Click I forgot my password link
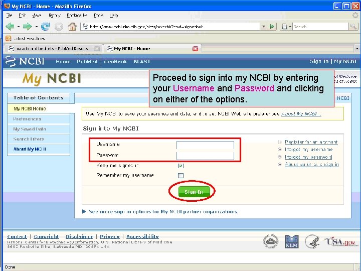 (308, 157)
